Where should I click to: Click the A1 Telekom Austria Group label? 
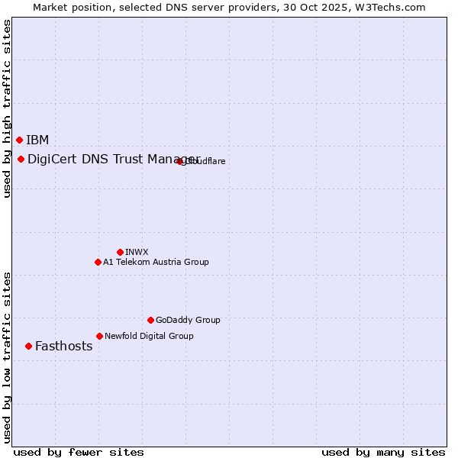(156, 262)
